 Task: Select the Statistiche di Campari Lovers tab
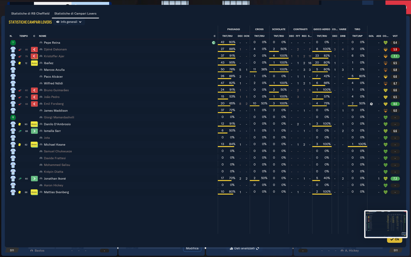tap(75, 14)
